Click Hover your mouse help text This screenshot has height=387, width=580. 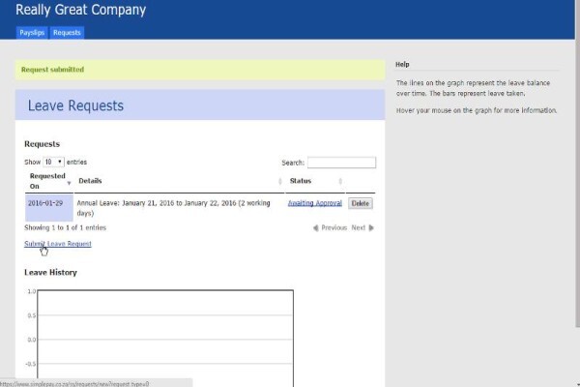tap(477, 110)
